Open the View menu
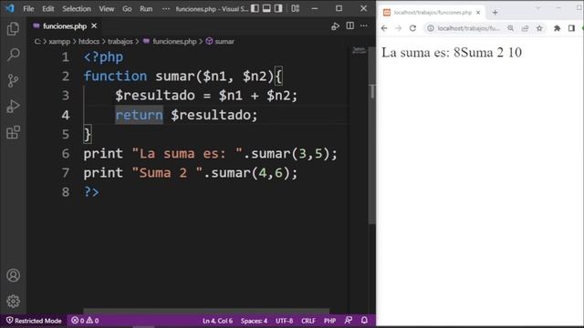Viewport: 584px width, 328px height. [107, 8]
